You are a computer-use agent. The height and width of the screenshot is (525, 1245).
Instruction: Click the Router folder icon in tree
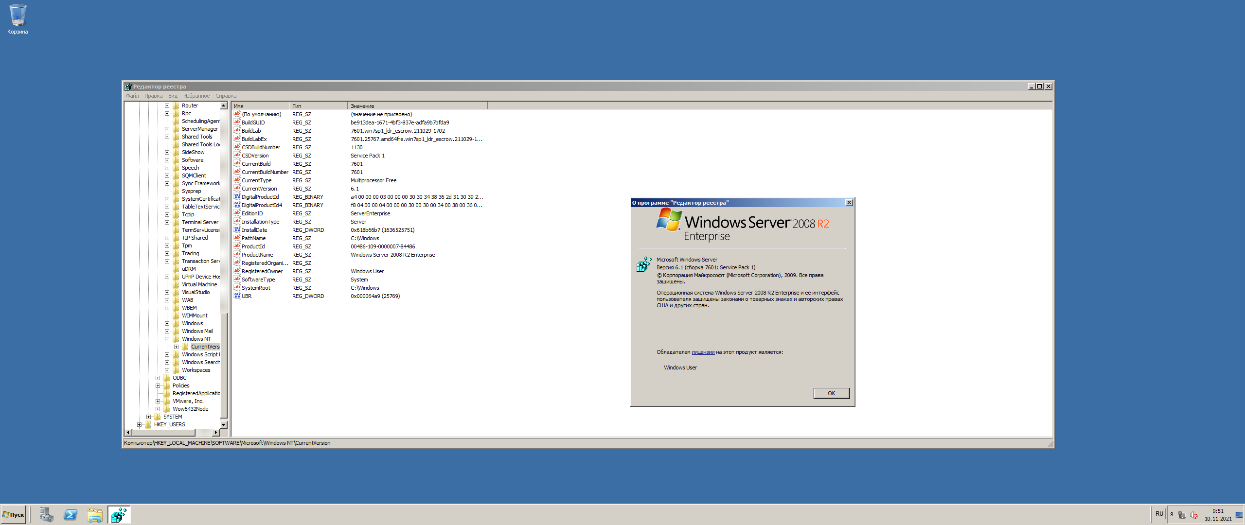pyautogui.click(x=176, y=105)
